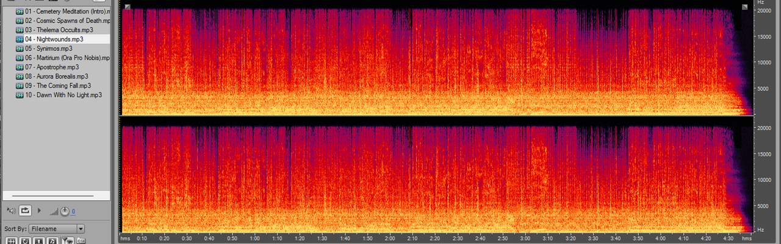
Task: Click the waveform icon beside 05 - Synirmos
Action: (20, 48)
